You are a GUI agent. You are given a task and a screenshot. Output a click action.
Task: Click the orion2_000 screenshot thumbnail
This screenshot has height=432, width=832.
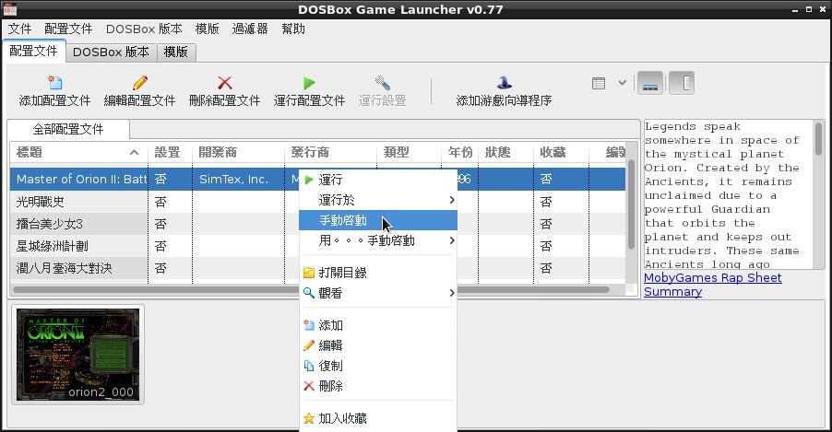[x=78, y=355]
